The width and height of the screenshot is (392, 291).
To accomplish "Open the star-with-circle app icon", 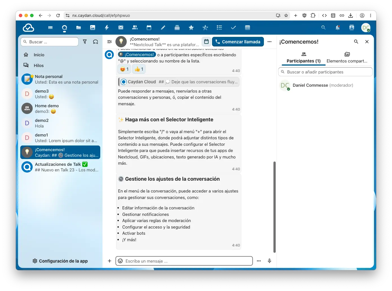I will (205, 28).
